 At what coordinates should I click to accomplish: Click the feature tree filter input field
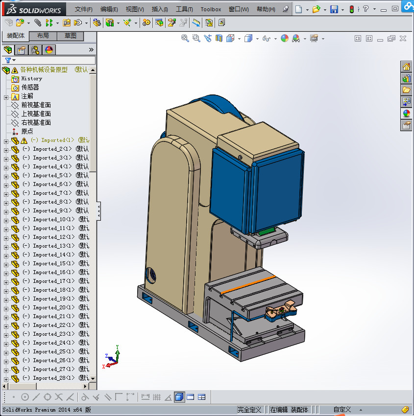(x=49, y=60)
